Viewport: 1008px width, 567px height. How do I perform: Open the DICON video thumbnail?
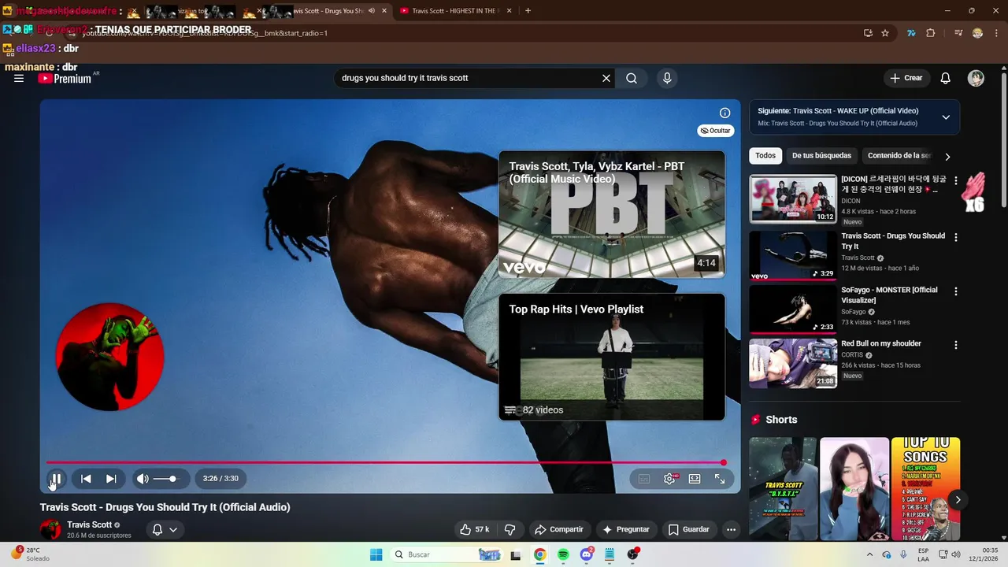793,199
